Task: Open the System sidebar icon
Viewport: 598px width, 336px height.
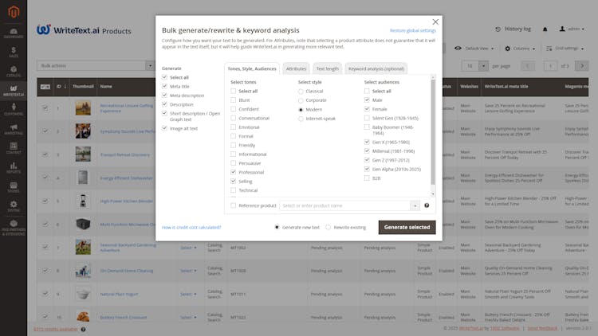Action: (x=14, y=206)
